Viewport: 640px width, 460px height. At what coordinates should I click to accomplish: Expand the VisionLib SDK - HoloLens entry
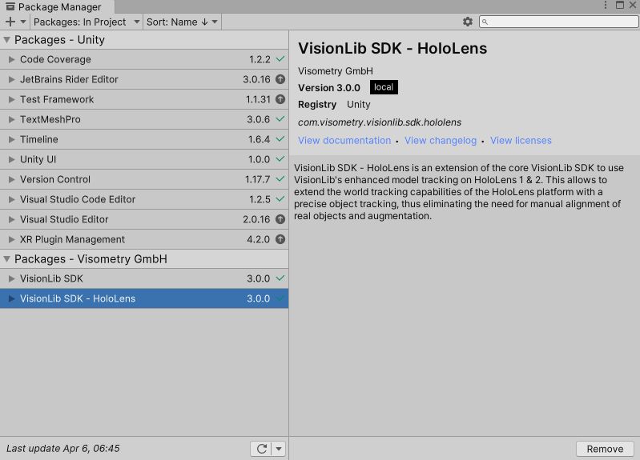click(11, 298)
